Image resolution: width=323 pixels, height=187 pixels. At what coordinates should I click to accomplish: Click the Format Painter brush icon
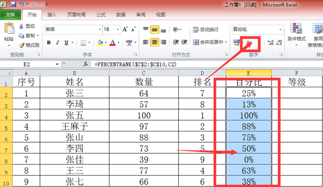21,45
